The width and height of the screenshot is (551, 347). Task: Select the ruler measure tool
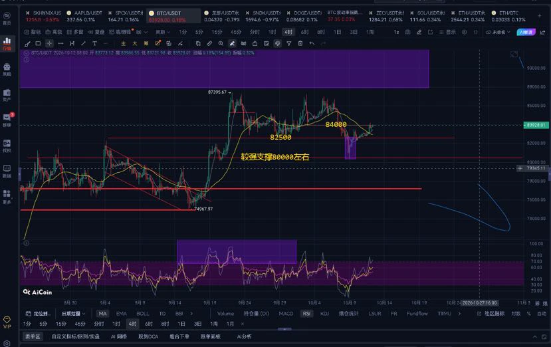209,44
